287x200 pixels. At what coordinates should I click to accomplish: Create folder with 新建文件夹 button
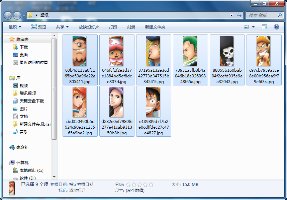coord(155,27)
